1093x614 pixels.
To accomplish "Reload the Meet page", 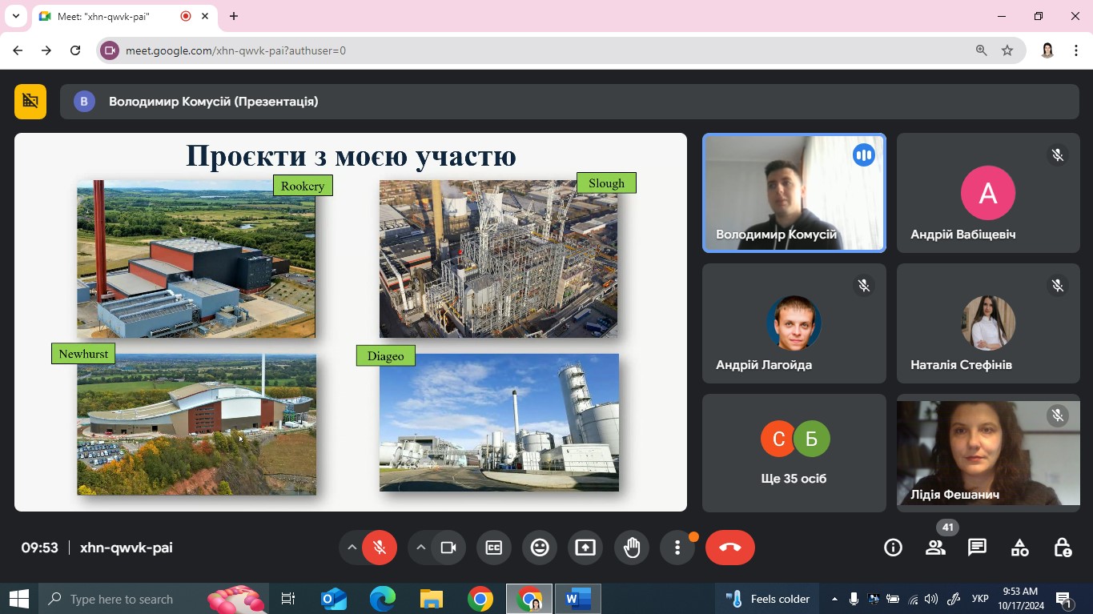I will coord(75,50).
